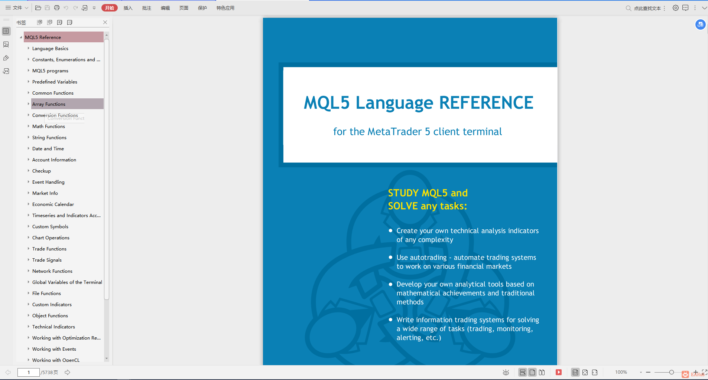Expand the Math Functions bookmark
The image size is (708, 380).
pyautogui.click(x=28, y=126)
